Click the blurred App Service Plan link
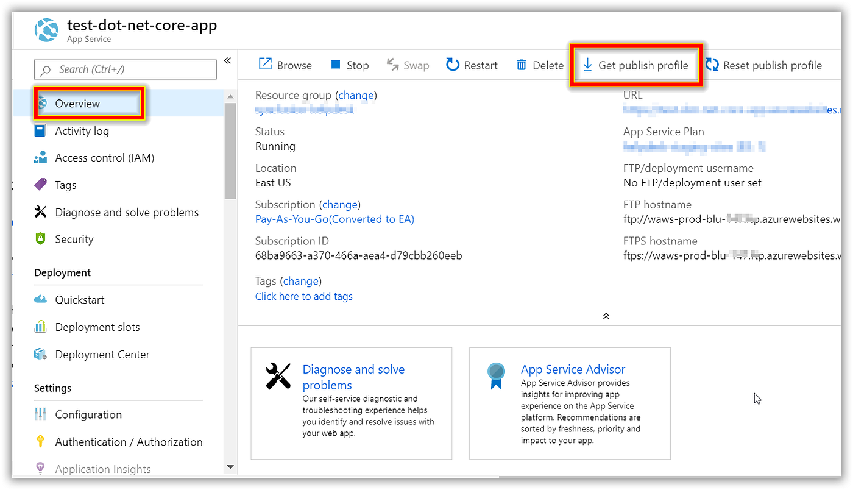 694,146
